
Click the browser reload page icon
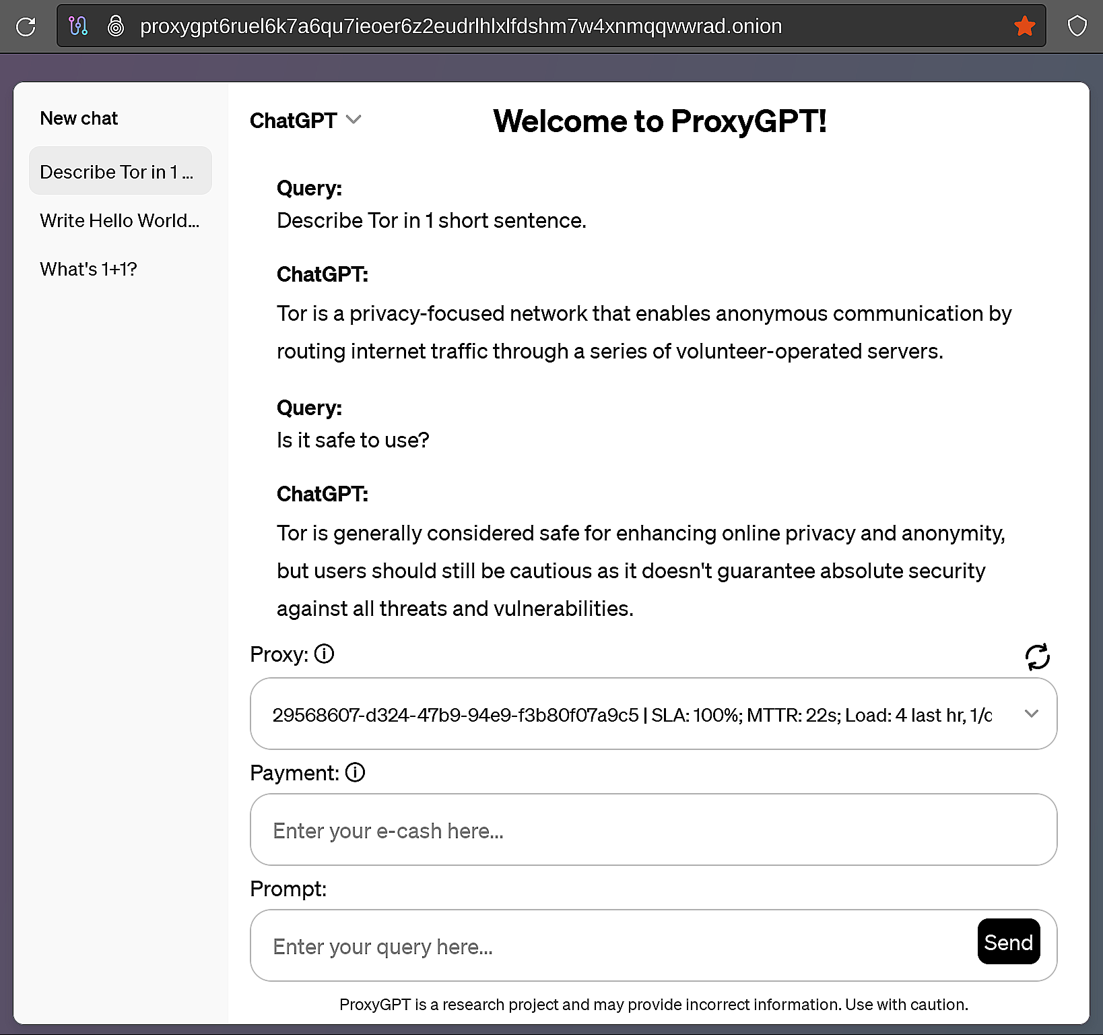[x=26, y=27]
